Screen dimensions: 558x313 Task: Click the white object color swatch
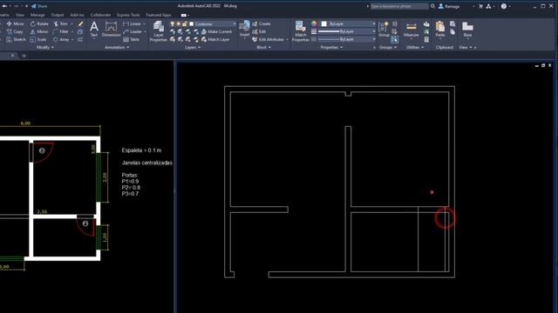pyautogui.click(x=323, y=23)
